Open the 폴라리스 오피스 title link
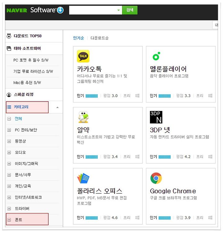223x232 pixels. [x=100, y=191]
